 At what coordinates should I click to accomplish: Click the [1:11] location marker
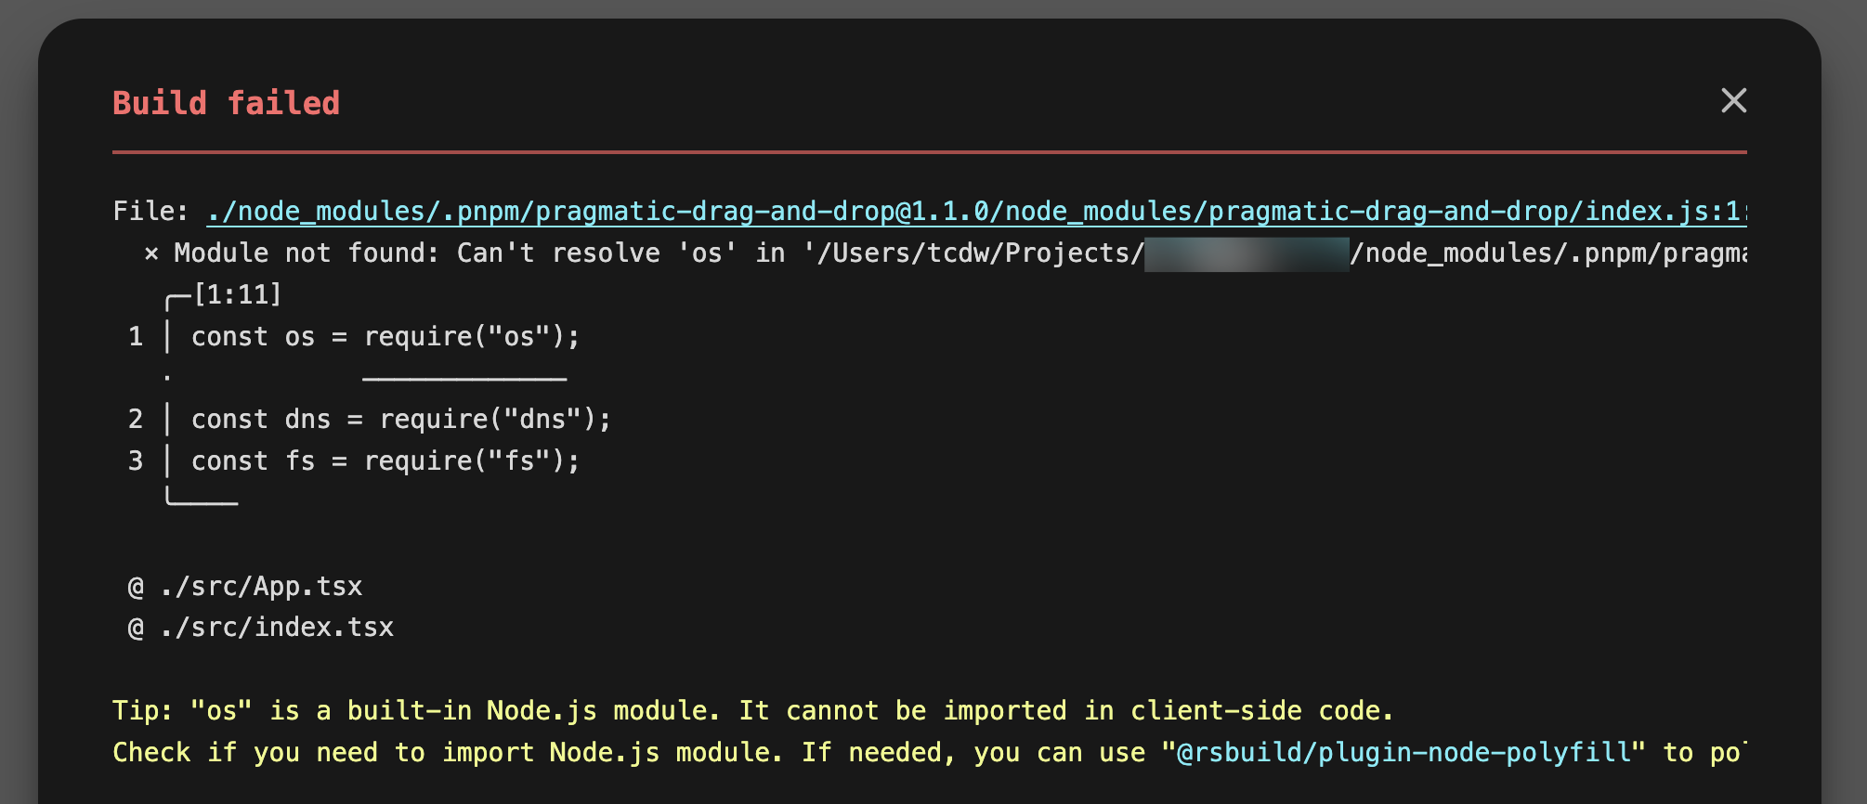pos(237,295)
